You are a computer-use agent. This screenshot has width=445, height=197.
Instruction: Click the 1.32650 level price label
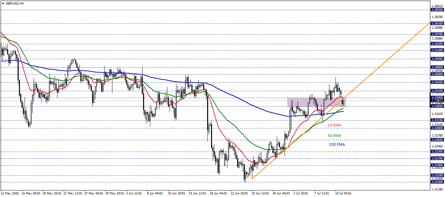tap(437, 140)
